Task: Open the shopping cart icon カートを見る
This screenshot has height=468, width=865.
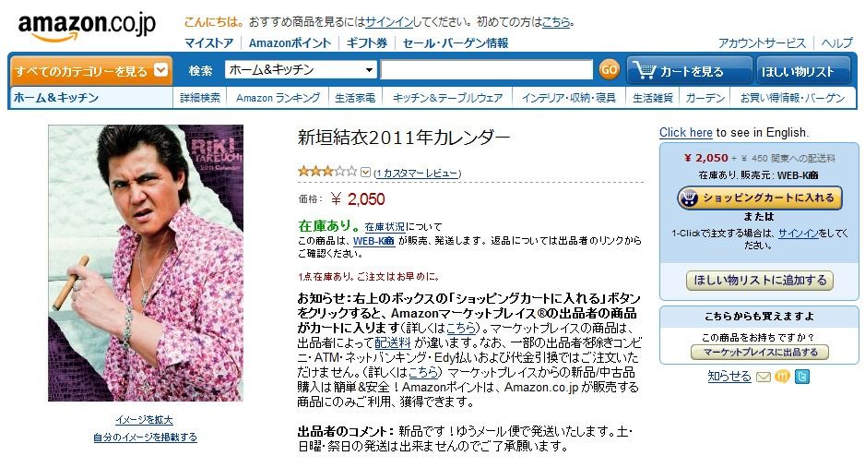Action: [x=690, y=71]
